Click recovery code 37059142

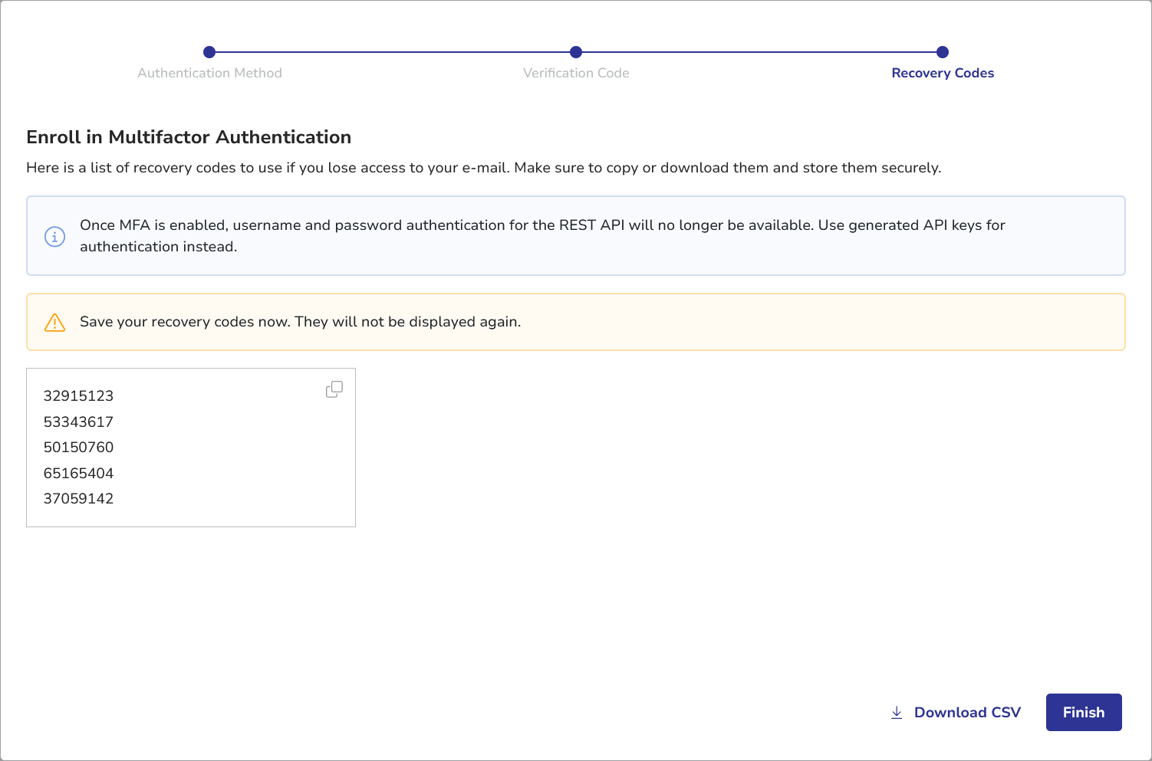click(78, 499)
